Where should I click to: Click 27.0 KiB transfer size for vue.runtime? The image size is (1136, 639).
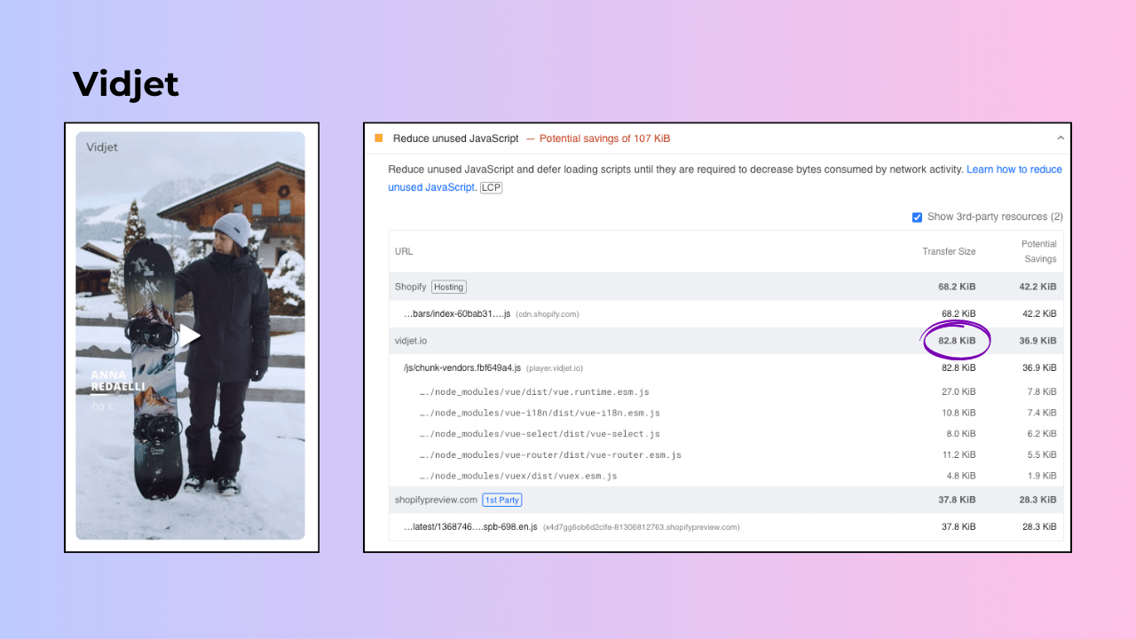coord(958,391)
